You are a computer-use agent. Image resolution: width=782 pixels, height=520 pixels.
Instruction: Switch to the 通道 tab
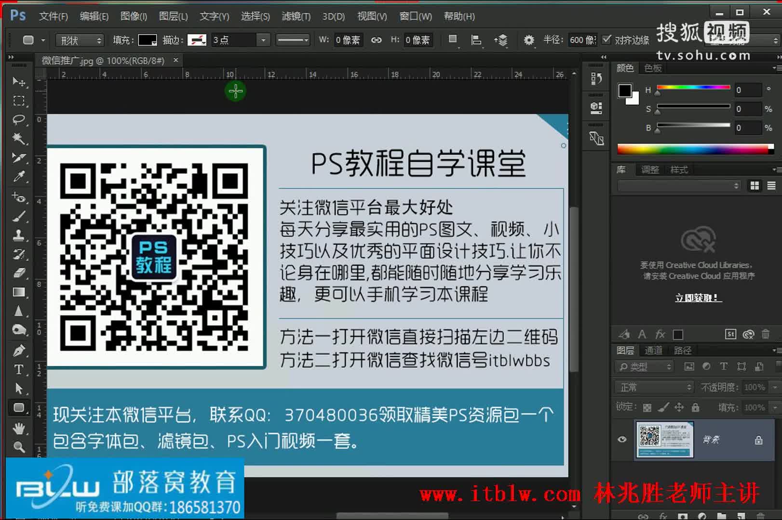click(653, 351)
